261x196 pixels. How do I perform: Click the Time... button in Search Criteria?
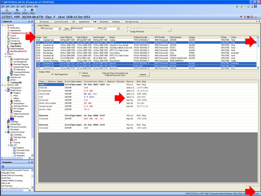click(x=67, y=29)
